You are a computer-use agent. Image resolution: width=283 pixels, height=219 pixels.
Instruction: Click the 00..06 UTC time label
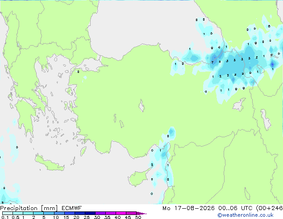tap(235, 208)
